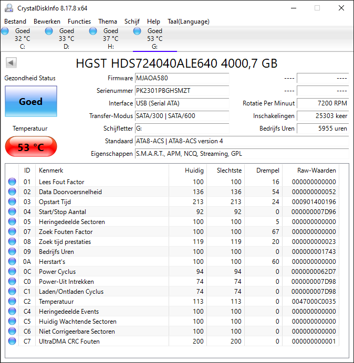
Task: Open the Bestand menu
Action: (15, 22)
